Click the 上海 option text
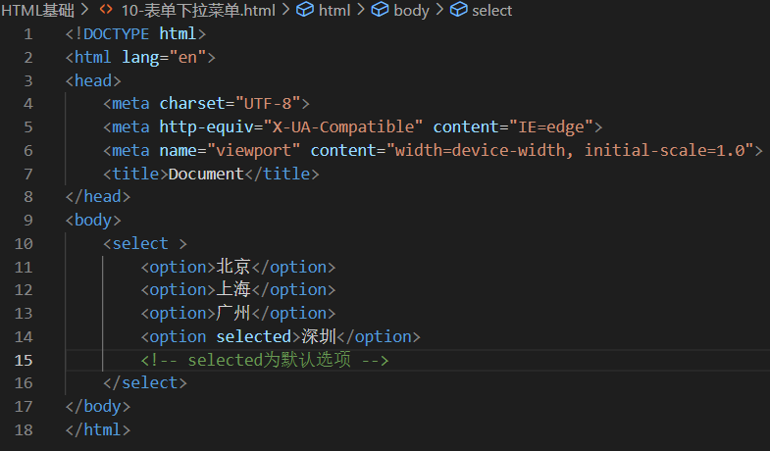Image resolution: width=770 pixels, height=451 pixels. click(233, 290)
